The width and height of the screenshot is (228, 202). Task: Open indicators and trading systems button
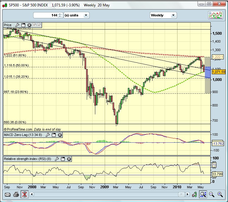(216, 15)
